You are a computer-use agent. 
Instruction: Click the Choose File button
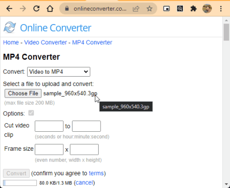(x=23, y=93)
